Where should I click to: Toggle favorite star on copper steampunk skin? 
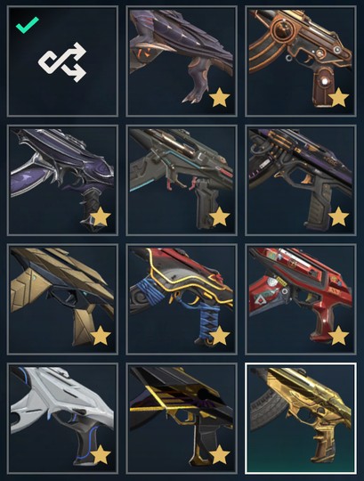pyautogui.click(x=338, y=97)
